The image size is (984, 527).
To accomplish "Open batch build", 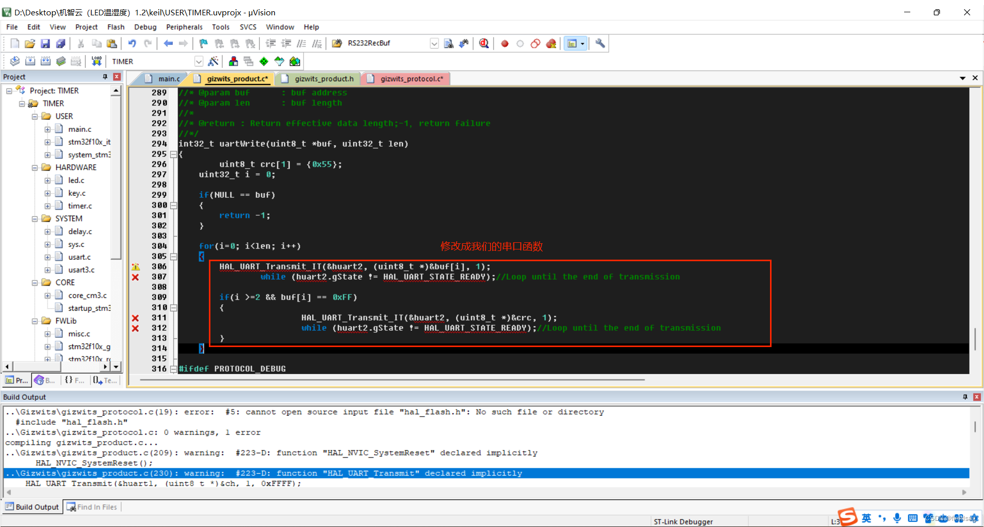I will tap(61, 61).
